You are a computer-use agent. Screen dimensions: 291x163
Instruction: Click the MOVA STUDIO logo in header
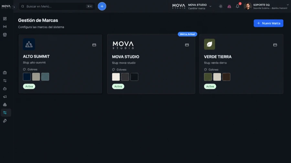point(179,6)
